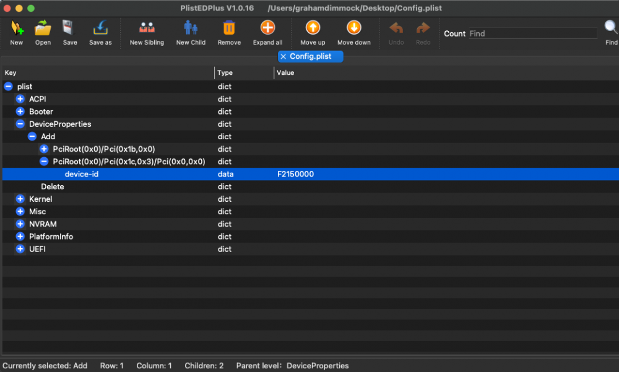The image size is (619, 372).
Task: Expand the PlatformInfo node
Action: pos(20,236)
